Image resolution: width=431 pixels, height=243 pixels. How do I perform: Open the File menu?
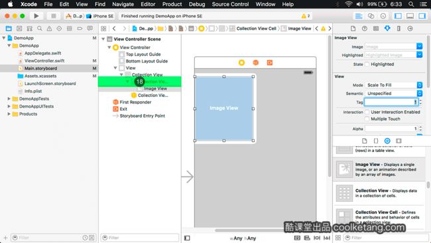pos(48,4)
